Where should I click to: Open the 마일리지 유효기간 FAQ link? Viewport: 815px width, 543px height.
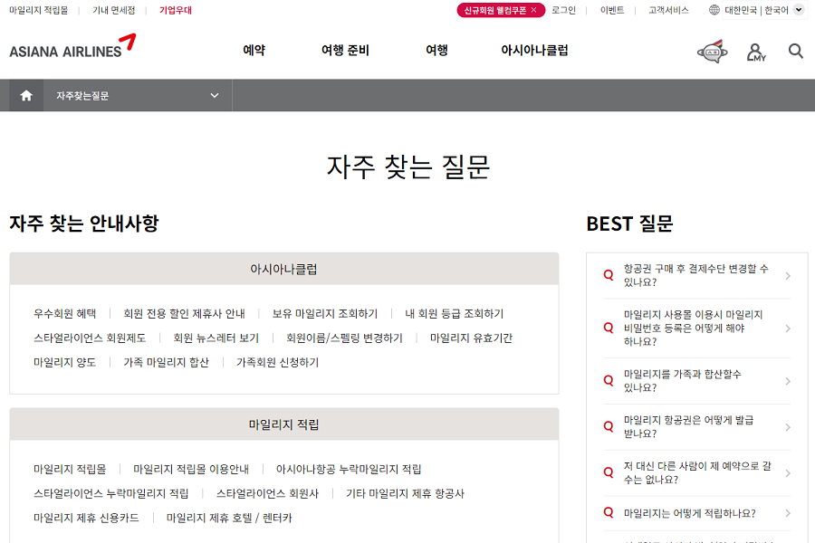[x=470, y=338]
